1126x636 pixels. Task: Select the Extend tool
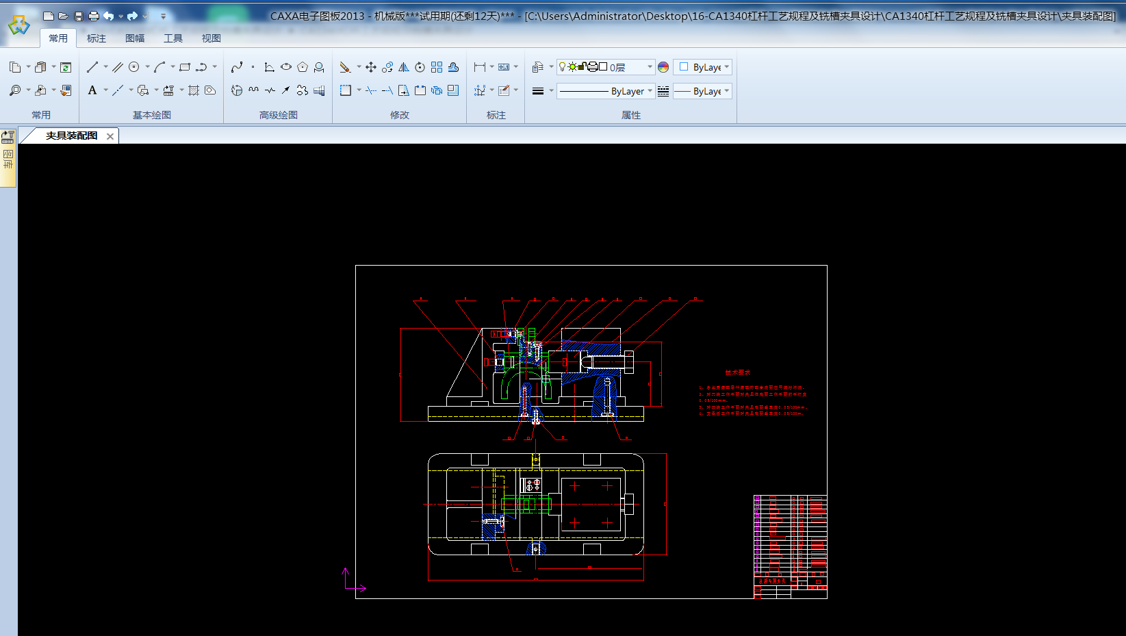(387, 90)
